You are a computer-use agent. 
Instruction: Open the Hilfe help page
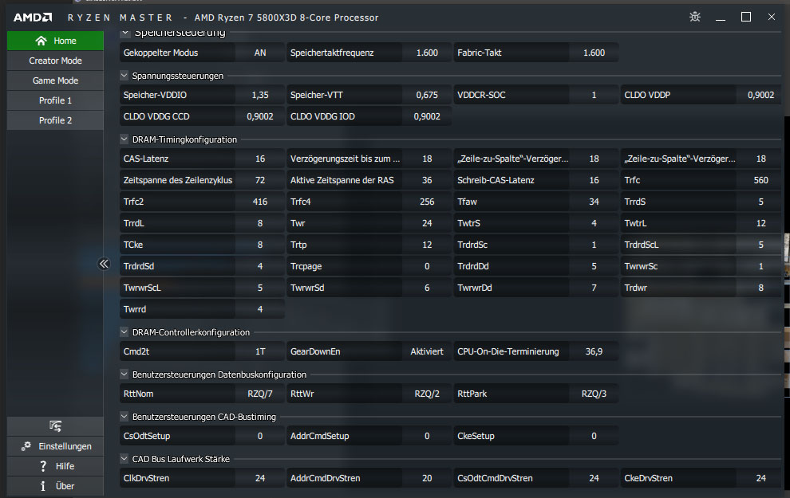click(x=55, y=466)
